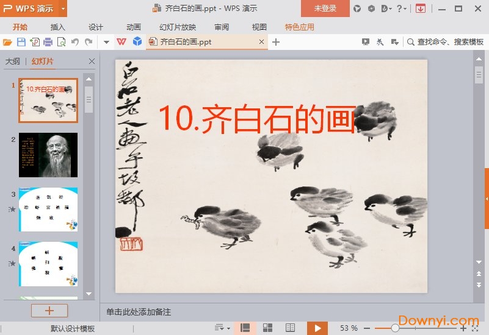Select slide 2 portrait thumbnail

pos(48,155)
